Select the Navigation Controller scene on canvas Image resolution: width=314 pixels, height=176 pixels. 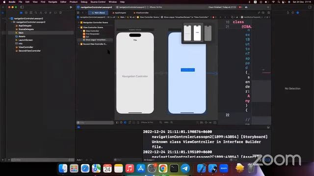tap(135, 73)
